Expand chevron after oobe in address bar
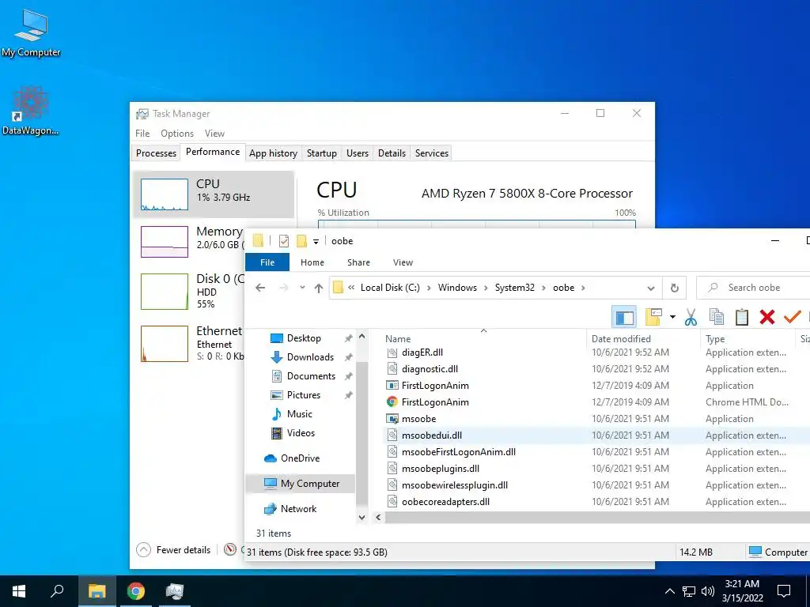Viewport: 810px width, 607px height. 583,288
